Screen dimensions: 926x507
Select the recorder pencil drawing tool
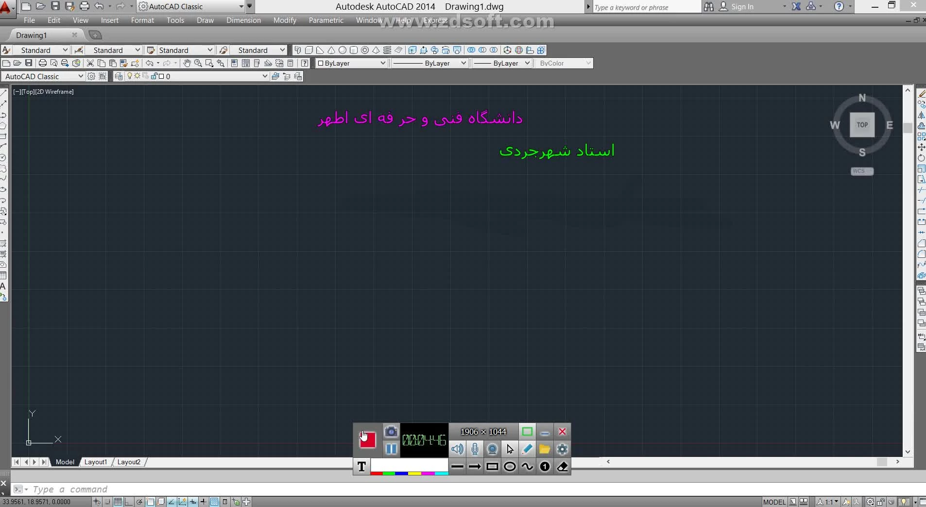tap(527, 449)
